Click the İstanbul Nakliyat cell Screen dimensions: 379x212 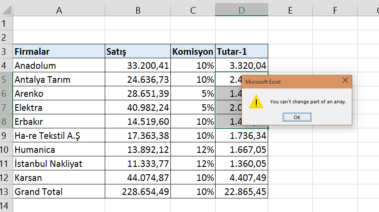[59, 164]
